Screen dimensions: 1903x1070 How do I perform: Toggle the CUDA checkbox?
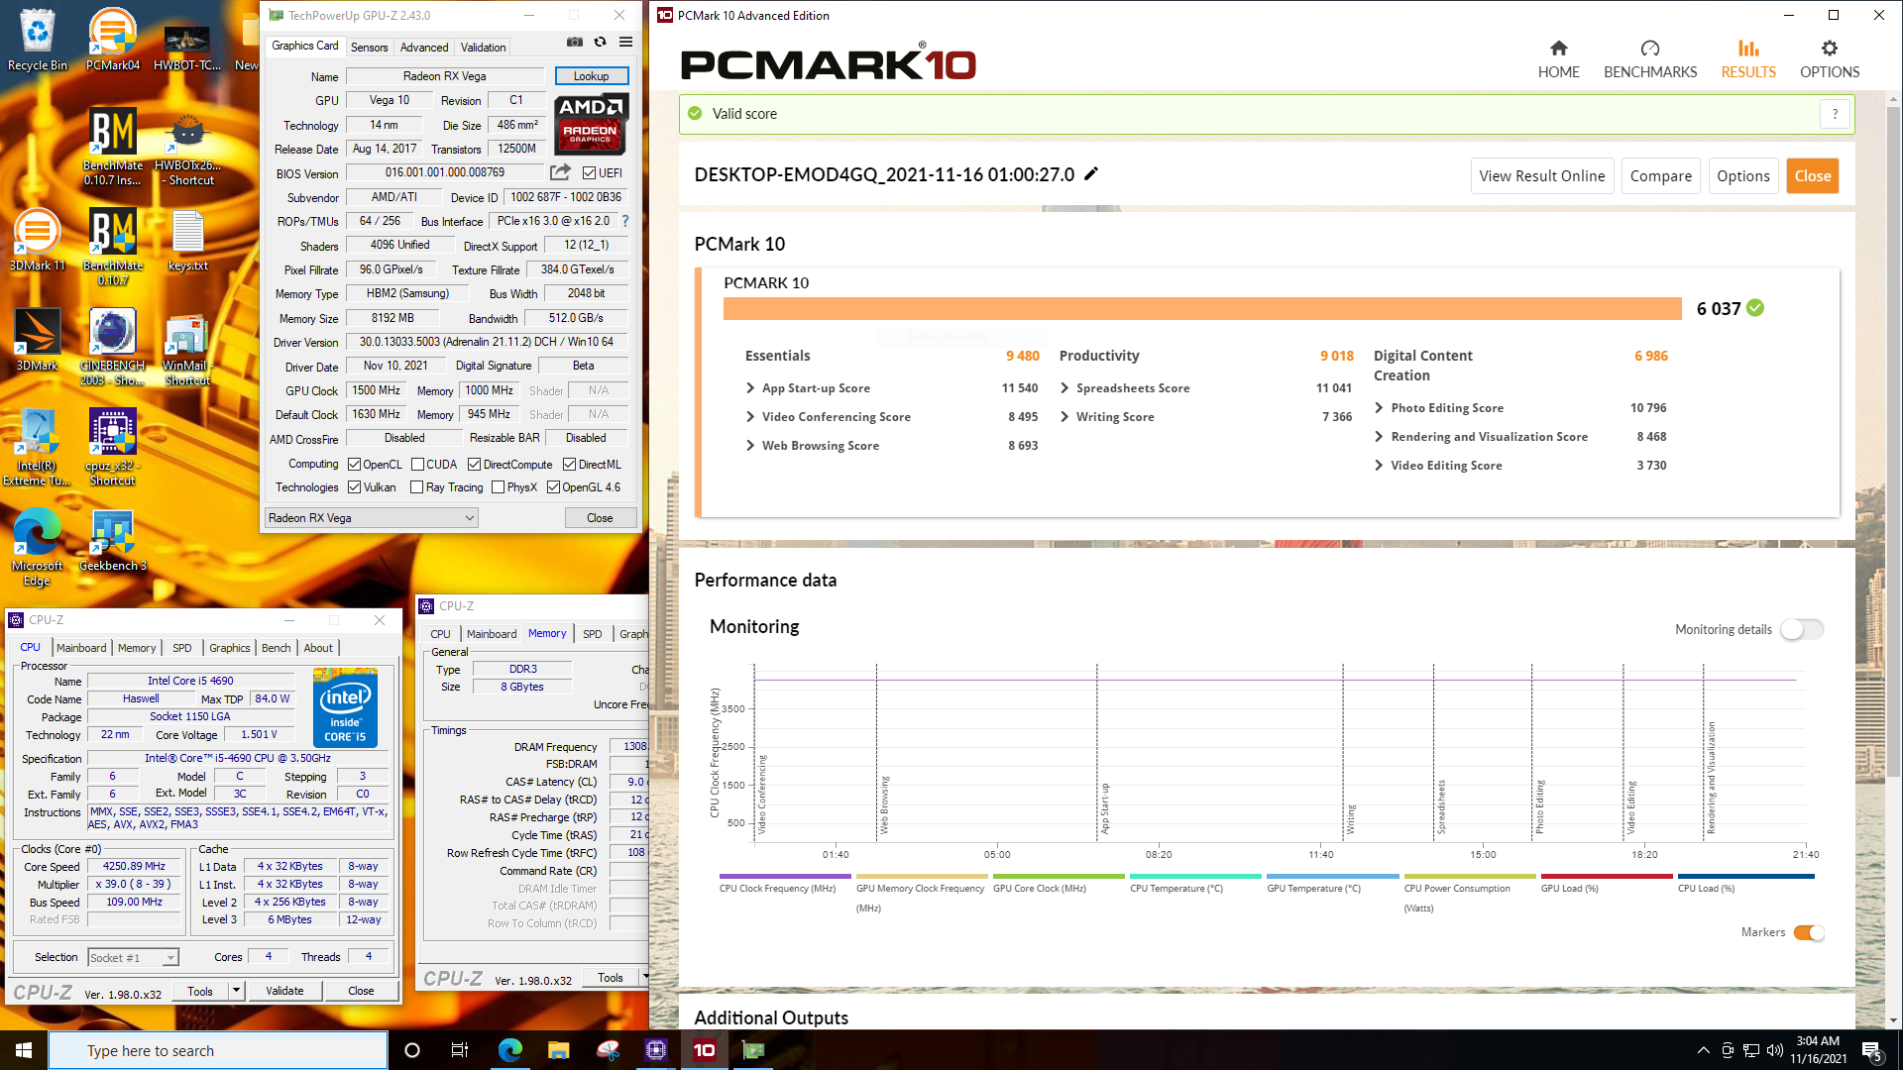coord(417,464)
